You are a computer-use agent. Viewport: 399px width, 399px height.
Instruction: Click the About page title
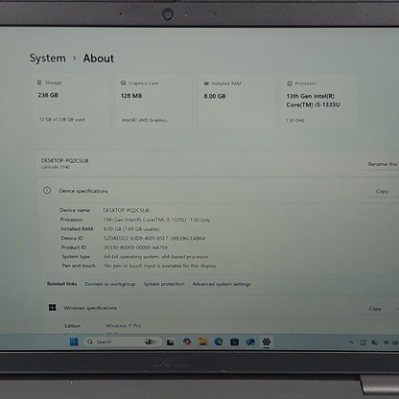99,59
